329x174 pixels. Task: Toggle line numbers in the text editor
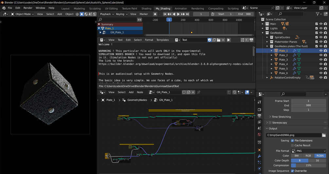pos(243,40)
